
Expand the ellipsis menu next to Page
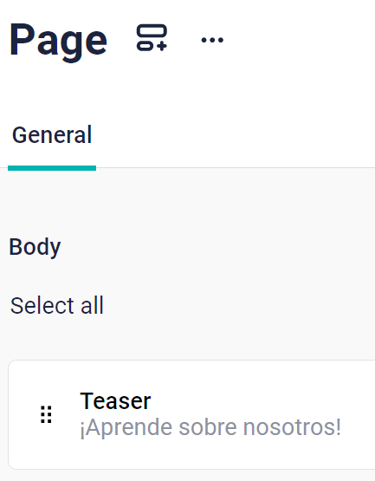tap(212, 40)
